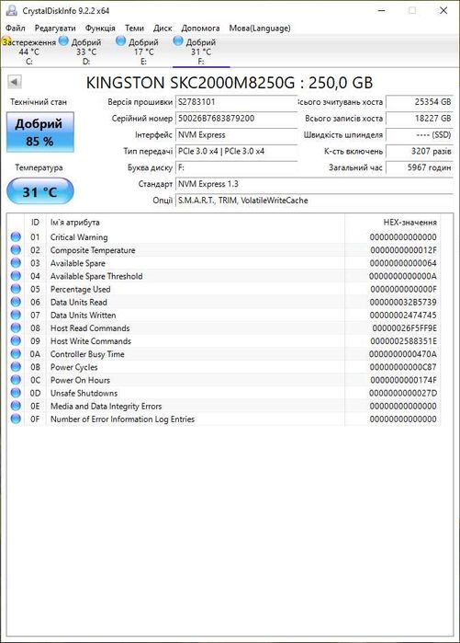Click the firmware field S2783101
This screenshot has width=460, height=643.
point(236,102)
